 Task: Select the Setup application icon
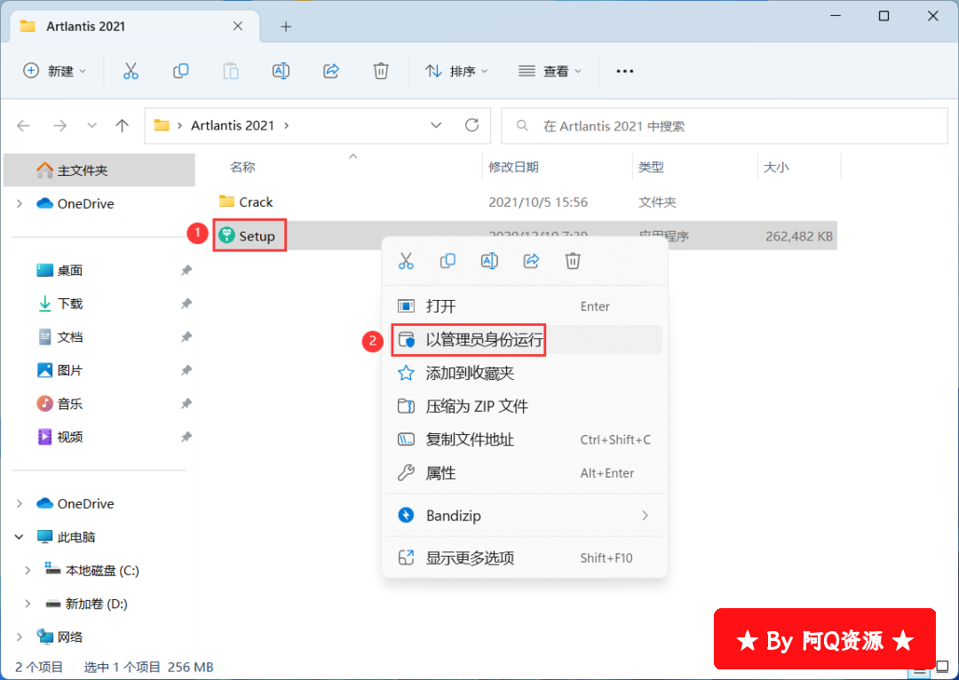227,235
